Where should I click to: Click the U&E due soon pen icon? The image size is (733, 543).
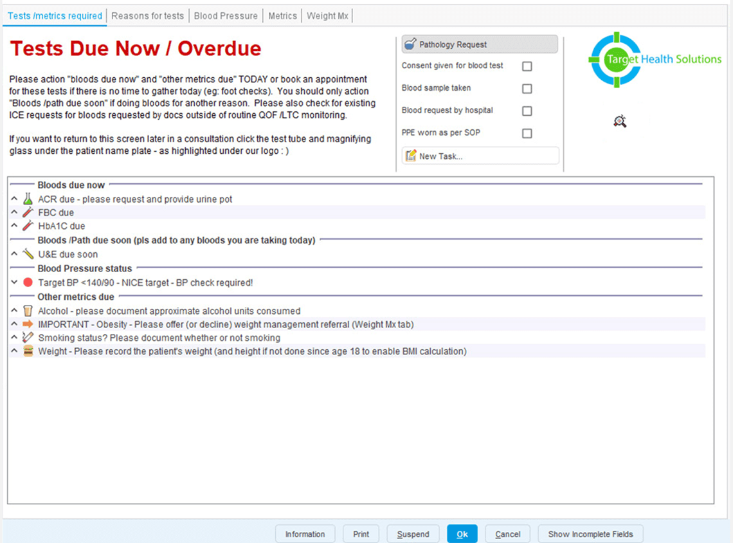[x=26, y=254]
